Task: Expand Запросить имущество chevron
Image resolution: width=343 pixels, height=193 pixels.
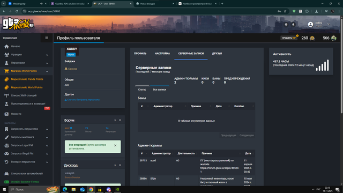Action: [x=47, y=129]
